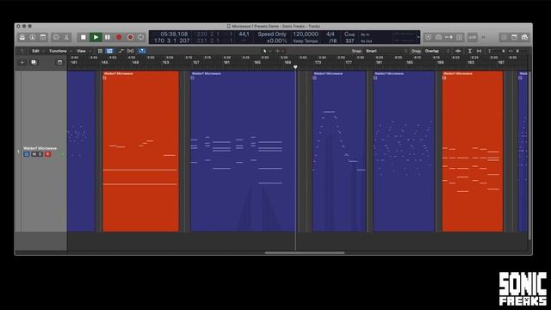
Task: Click the Duplicate Track icon
Action: [34, 63]
